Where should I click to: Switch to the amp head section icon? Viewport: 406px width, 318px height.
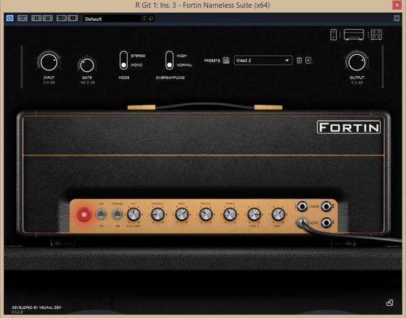click(354, 35)
